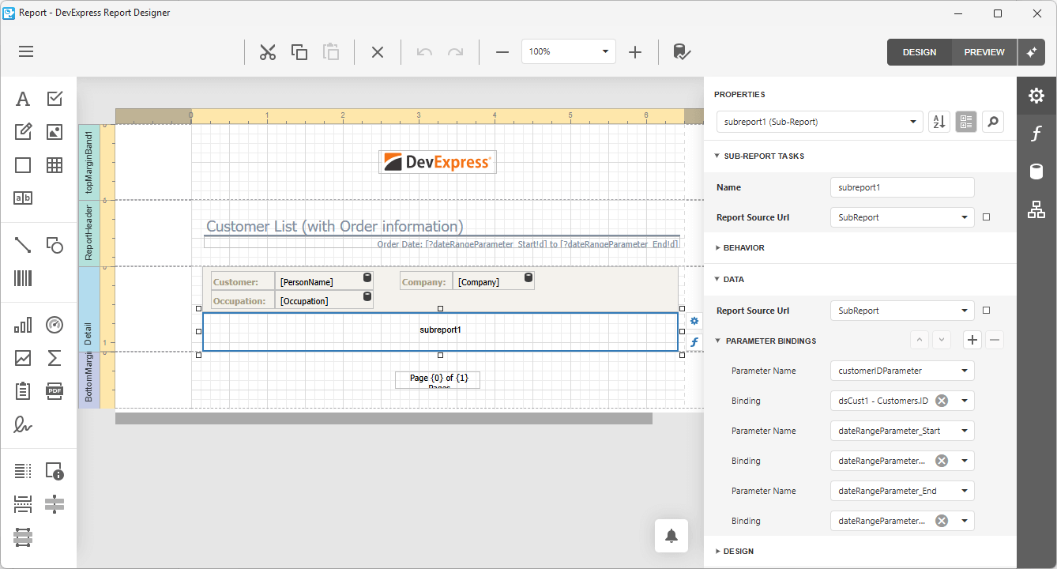Image resolution: width=1057 pixels, height=569 pixels.
Task: Check the box beside Report Source Url
Action: pos(986,217)
